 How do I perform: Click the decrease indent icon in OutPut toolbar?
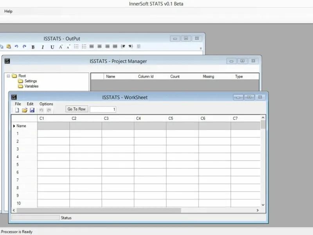(x=131, y=47)
